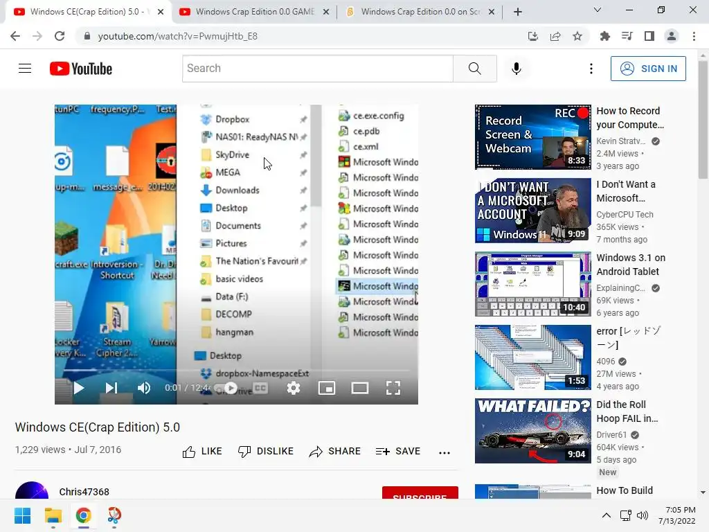Start voice search with the microphone
The image size is (709, 532).
click(x=517, y=69)
